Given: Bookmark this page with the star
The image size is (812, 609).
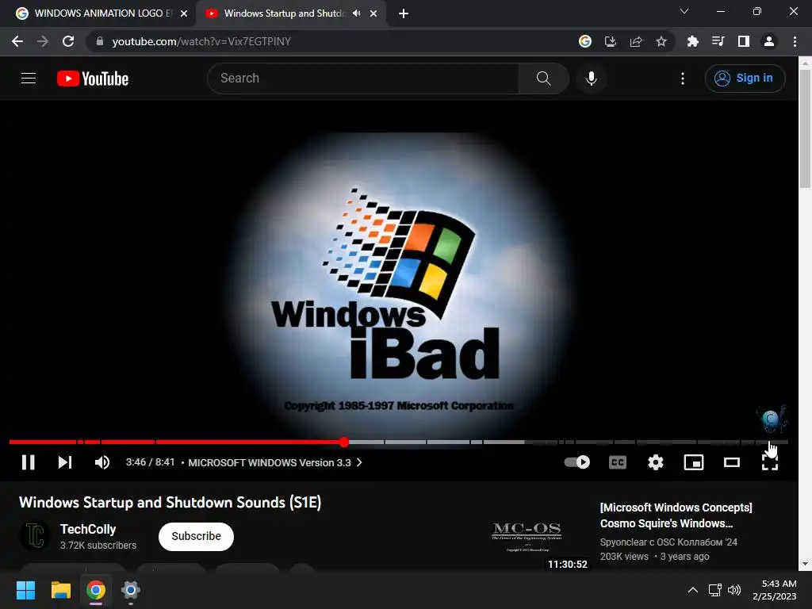Looking at the screenshot, I should pyautogui.click(x=661, y=41).
